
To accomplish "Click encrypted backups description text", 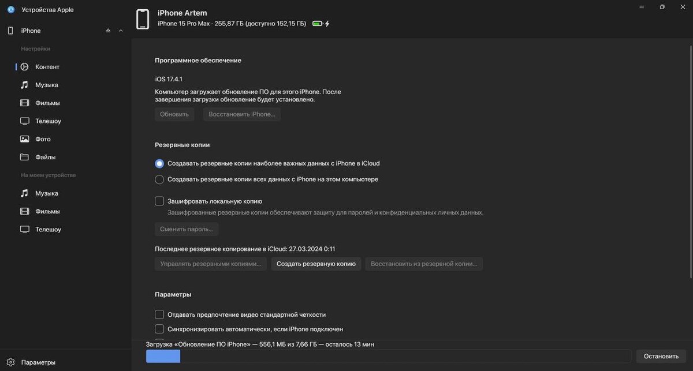I will [326, 212].
